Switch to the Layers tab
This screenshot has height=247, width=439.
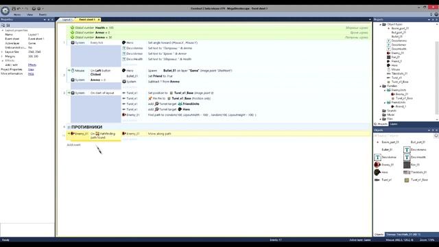click(x=394, y=123)
